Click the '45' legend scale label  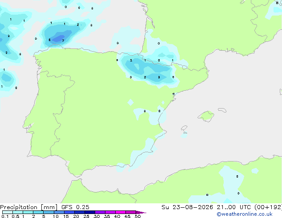coord(127,216)
